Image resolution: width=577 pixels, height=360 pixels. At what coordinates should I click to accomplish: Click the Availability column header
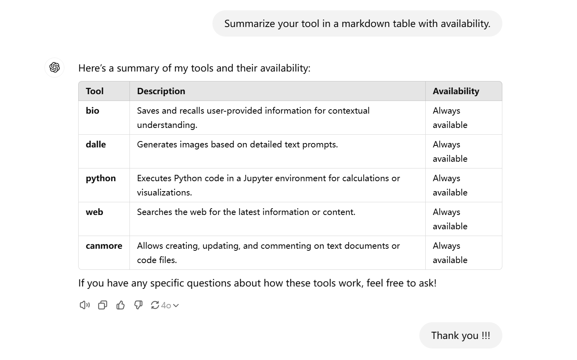coord(464,91)
